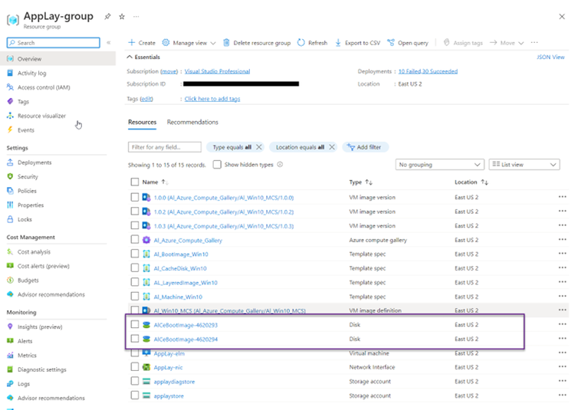Viewport: 575px width, 410px height.
Task: Go to Tags in sidebar
Action: [23, 101]
